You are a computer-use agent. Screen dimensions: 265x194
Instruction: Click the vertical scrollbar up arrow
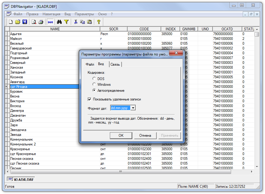pyautogui.click(x=257, y=29)
